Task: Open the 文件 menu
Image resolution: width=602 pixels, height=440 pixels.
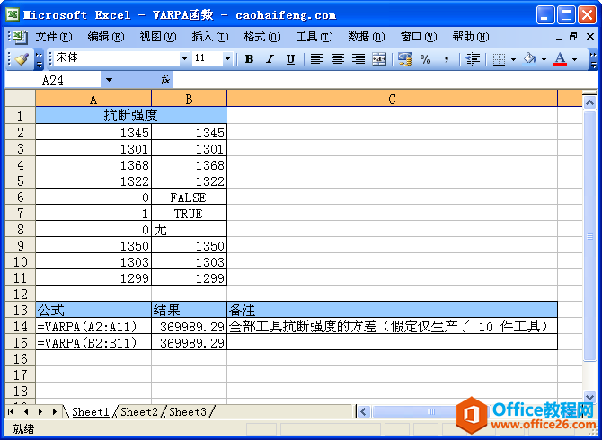Action: click(x=54, y=37)
